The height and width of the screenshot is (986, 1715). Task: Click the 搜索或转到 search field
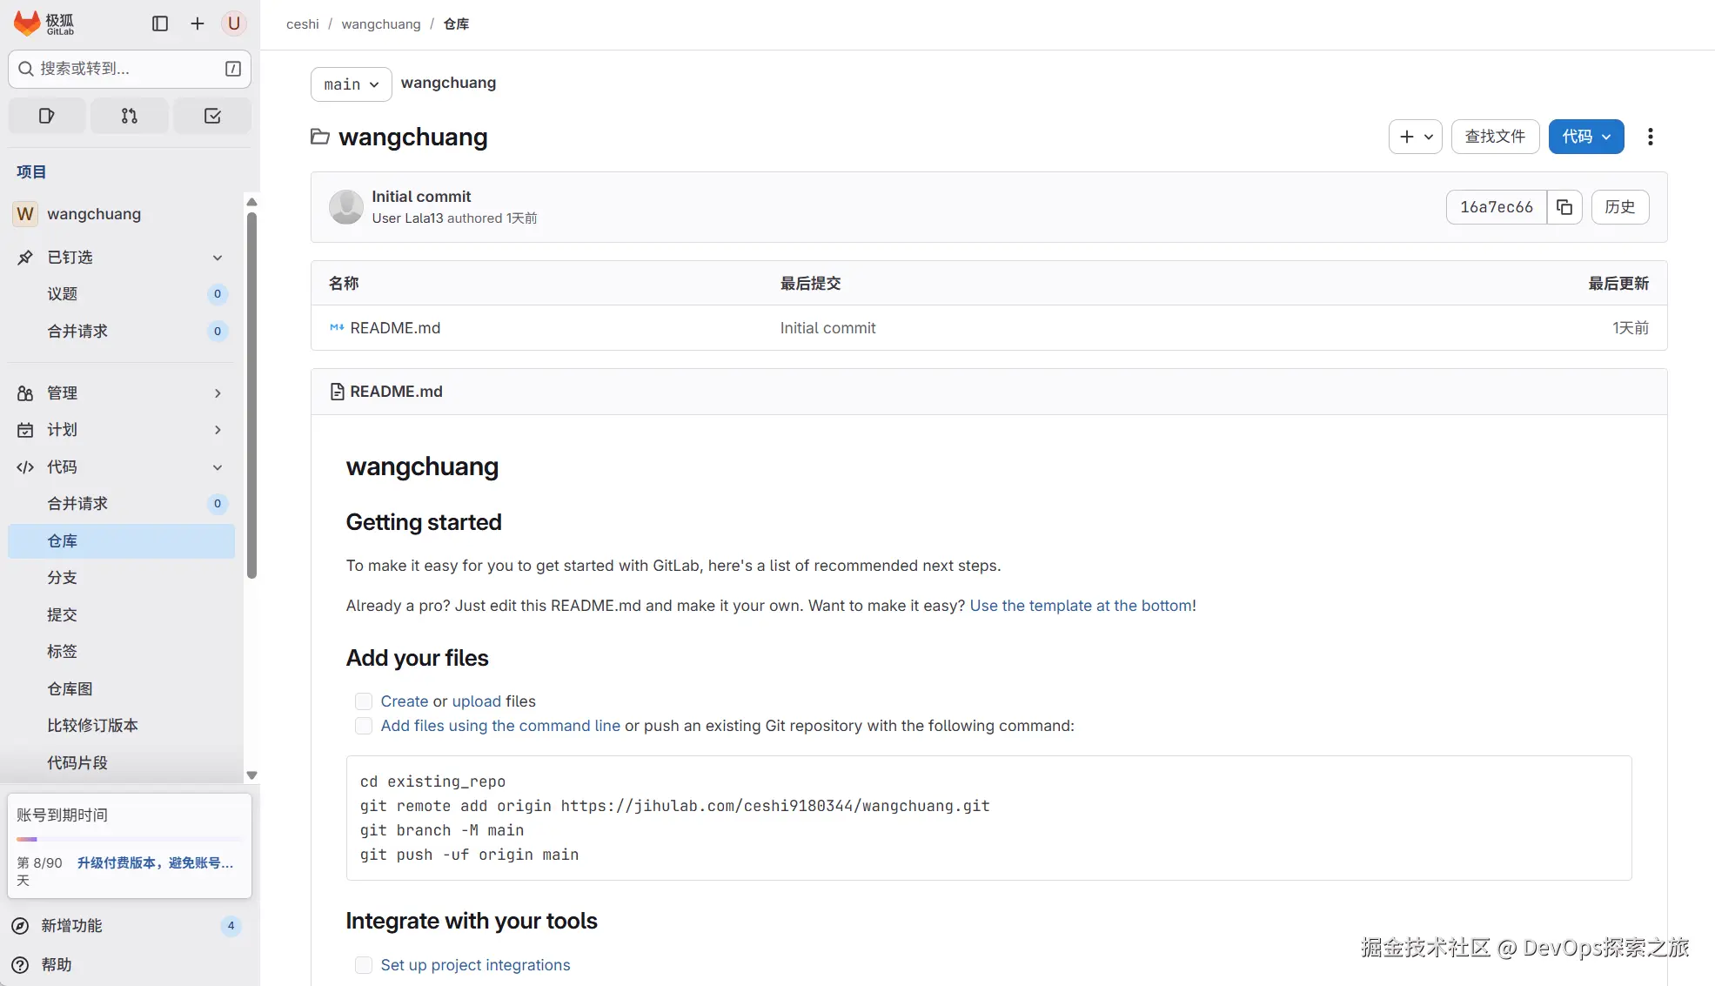point(122,69)
